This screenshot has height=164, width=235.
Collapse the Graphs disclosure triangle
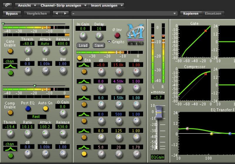tap(109, 42)
